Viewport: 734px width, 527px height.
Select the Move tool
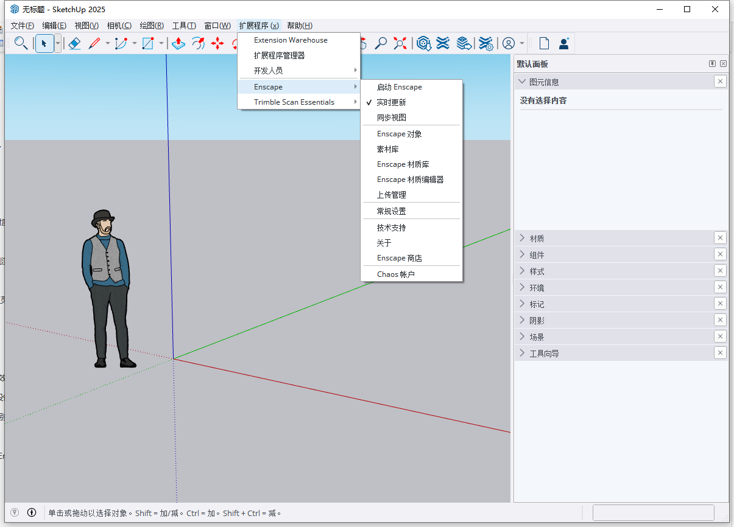pyautogui.click(x=217, y=43)
